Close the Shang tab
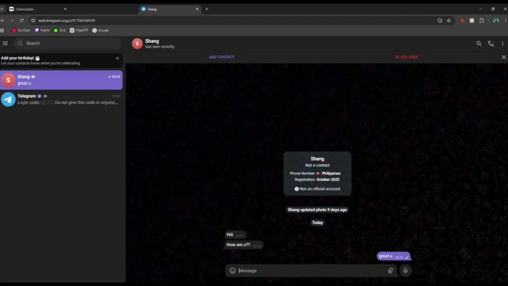The height and width of the screenshot is (286, 508). point(197,9)
